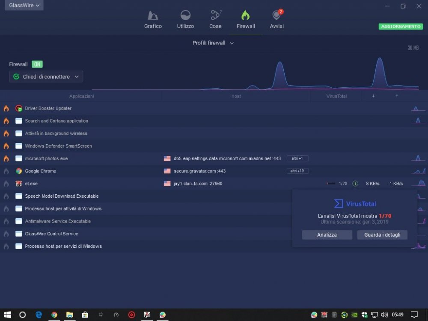Click the VirusTotal logo in popup
This screenshot has width=428, height=321.
pyautogui.click(x=355, y=204)
